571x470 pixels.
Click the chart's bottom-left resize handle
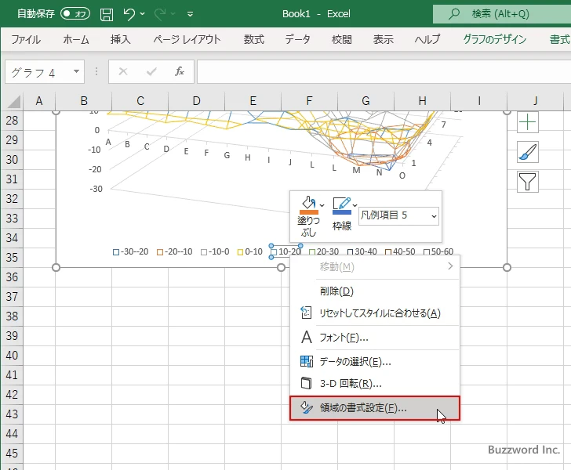(56, 268)
